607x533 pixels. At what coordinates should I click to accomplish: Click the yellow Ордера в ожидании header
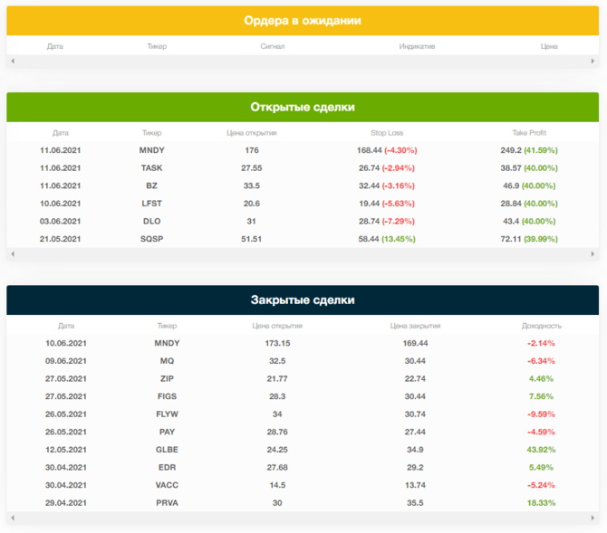(303, 20)
